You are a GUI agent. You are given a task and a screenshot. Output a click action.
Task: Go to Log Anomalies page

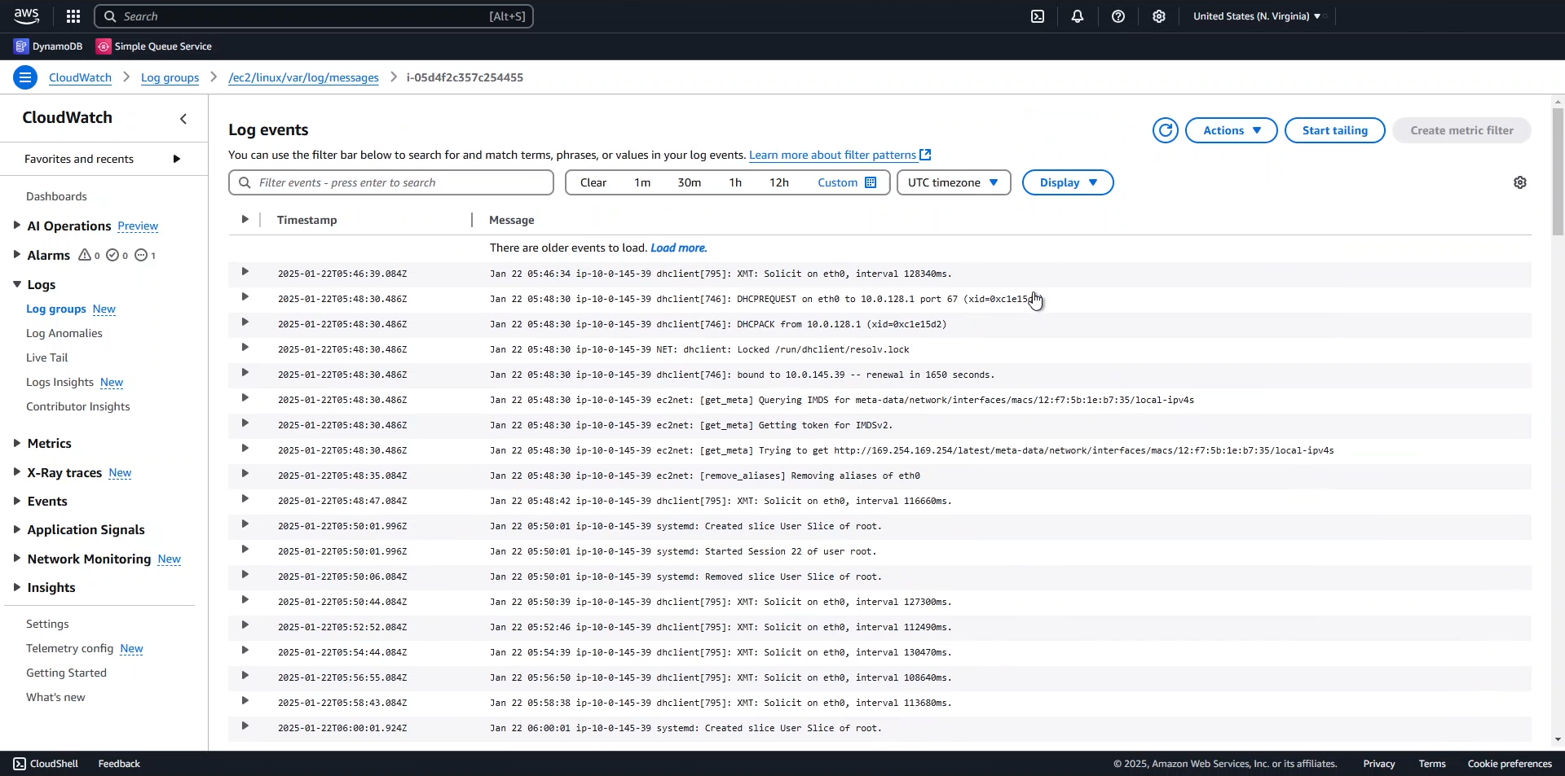coord(64,334)
